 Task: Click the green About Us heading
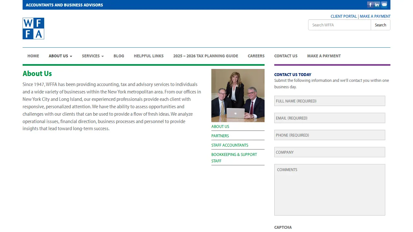(x=37, y=73)
